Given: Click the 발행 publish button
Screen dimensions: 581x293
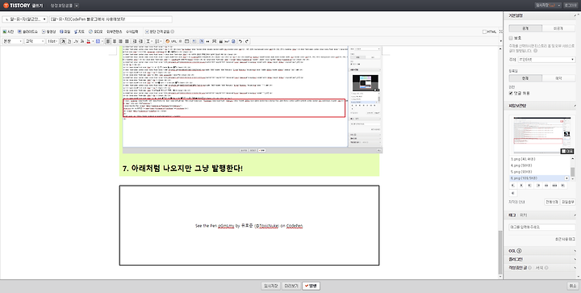Looking at the screenshot, I should [311, 286].
